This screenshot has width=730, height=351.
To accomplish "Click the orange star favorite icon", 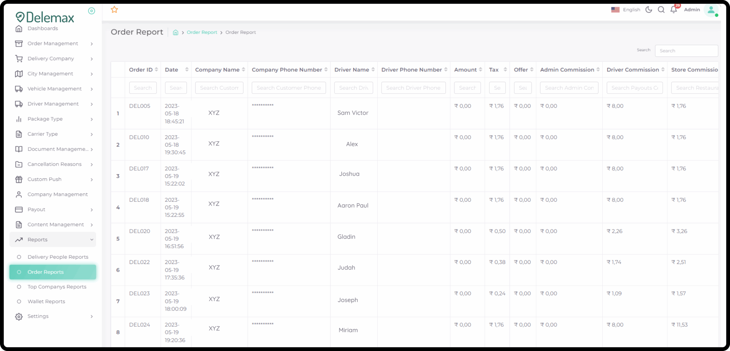I will (114, 10).
